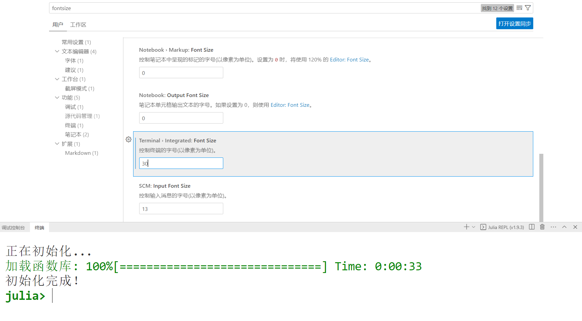Select 调试 (1) in the tree

click(x=74, y=107)
